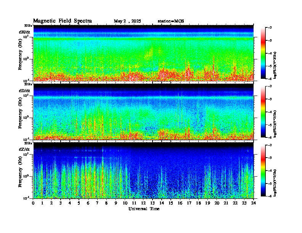Click the "-2" tick of dH/dt color scale
The width and height of the screenshot is (302, 233).
pyautogui.click(x=270, y=28)
